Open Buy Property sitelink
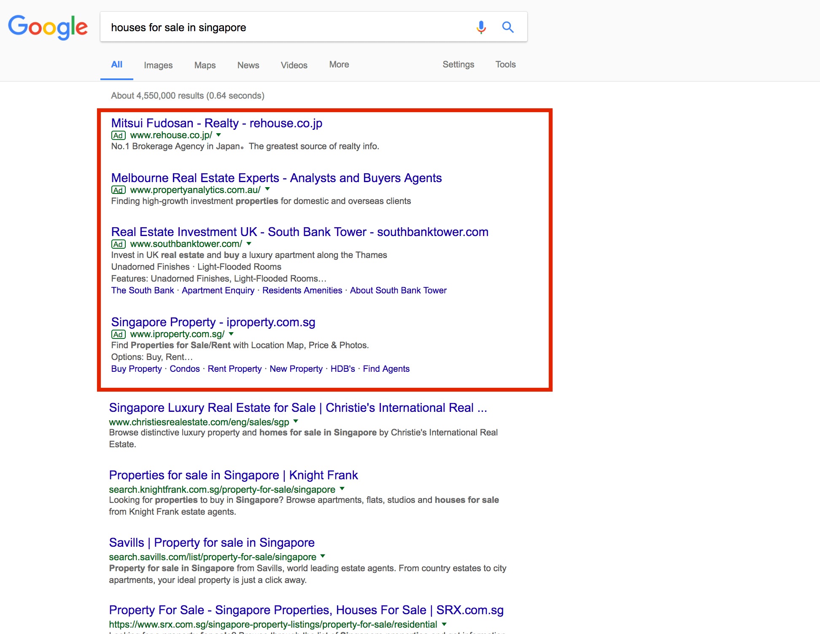The image size is (820, 634). (137, 369)
